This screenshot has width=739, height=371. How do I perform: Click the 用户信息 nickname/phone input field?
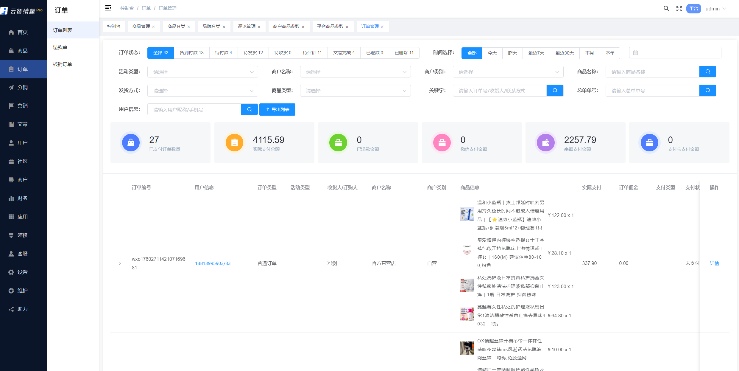point(194,109)
